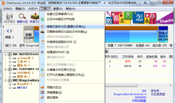Image resolution: width=175 pixels, height=103 pixels.
Task: Click the build virtual RAID icon
Action: [42, 52]
